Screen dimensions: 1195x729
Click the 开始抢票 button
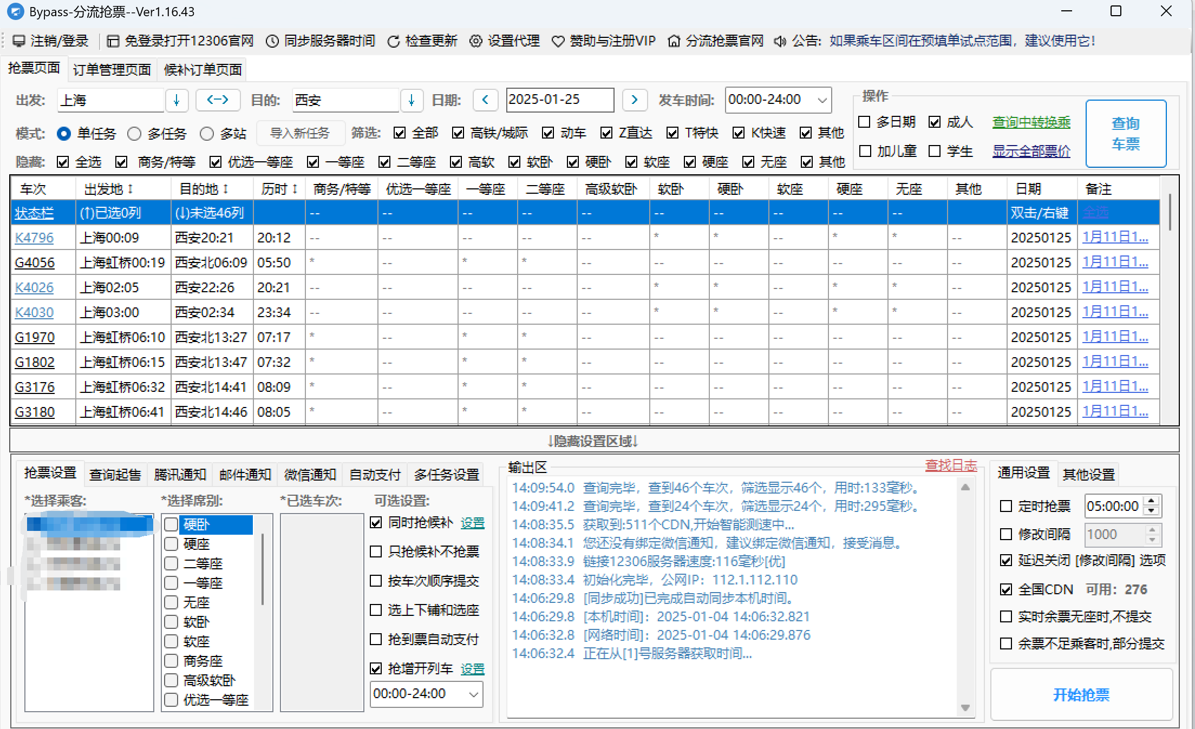pyautogui.click(x=1081, y=695)
